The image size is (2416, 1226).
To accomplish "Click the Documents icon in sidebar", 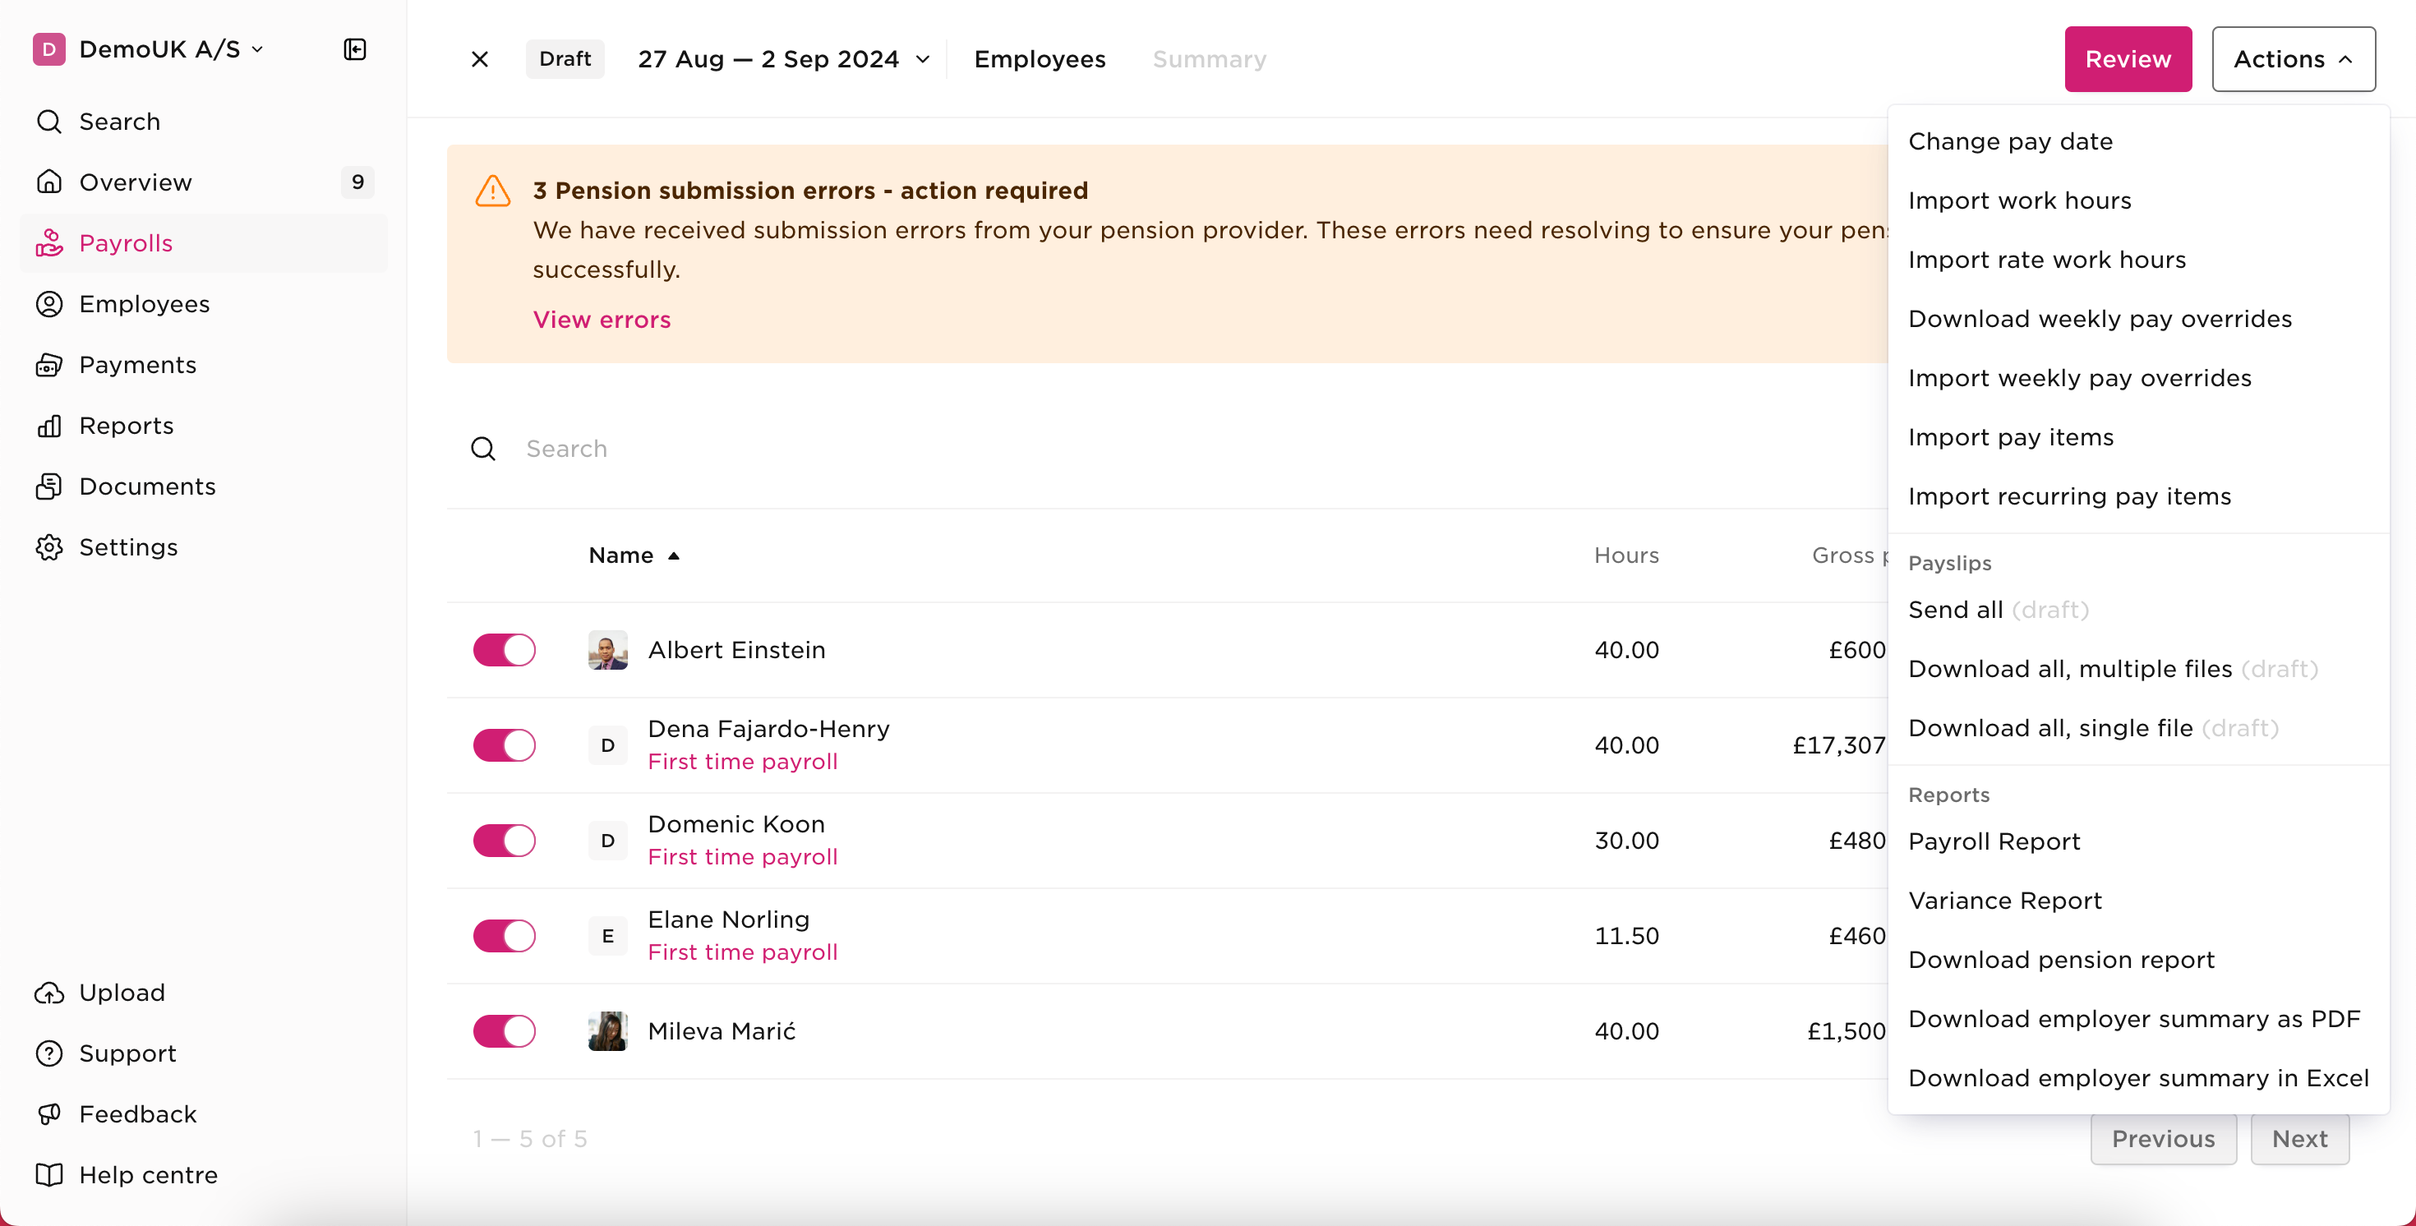I will [49, 486].
